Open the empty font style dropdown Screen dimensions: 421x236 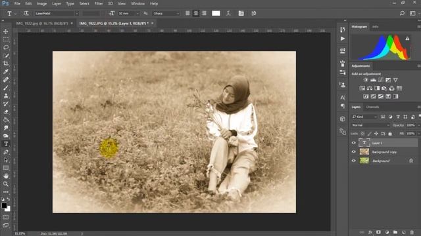[91, 13]
